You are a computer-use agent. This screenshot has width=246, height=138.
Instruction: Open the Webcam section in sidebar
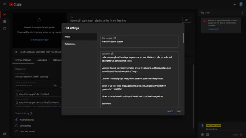point(5,21)
